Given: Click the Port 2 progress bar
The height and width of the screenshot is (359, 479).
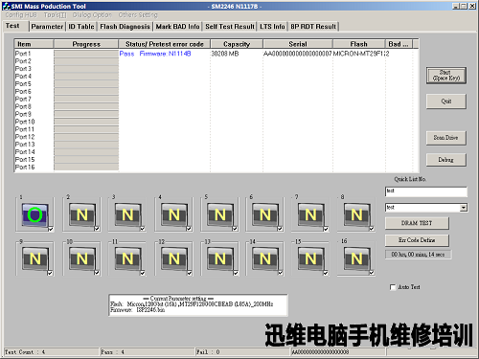Looking at the screenshot, I should tap(86, 61).
